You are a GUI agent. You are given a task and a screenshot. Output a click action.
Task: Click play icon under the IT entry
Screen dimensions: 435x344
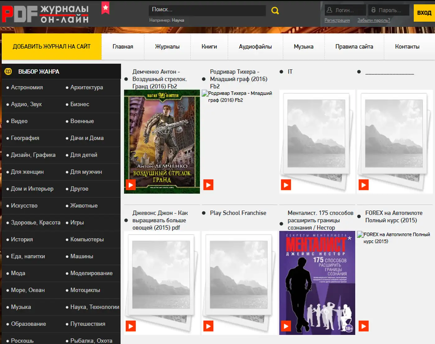click(286, 185)
